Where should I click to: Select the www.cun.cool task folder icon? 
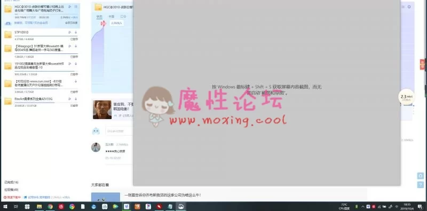[x=8, y=84]
